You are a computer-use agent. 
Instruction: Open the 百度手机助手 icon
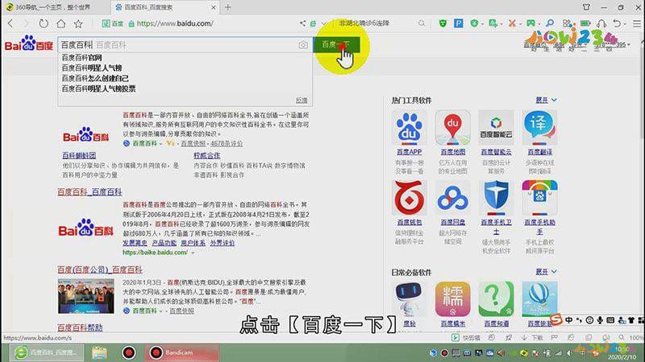539,198
